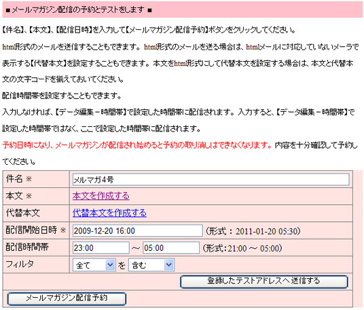
Task: Select the 配信時間帯 row label
Action: click(27, 247)
